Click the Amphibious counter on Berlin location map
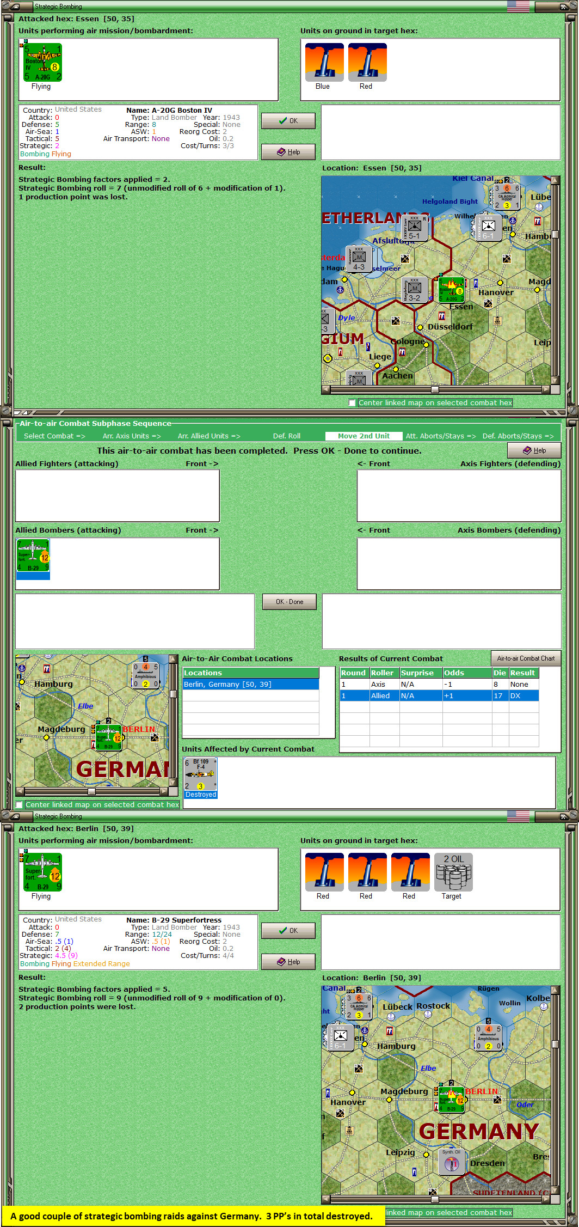579x1227 pixels. 488,1037
